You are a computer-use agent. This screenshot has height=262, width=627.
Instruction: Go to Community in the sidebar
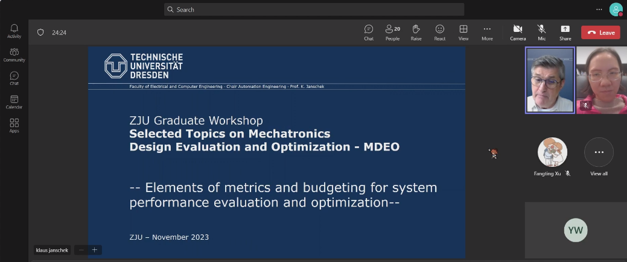(x=14, y=55)
